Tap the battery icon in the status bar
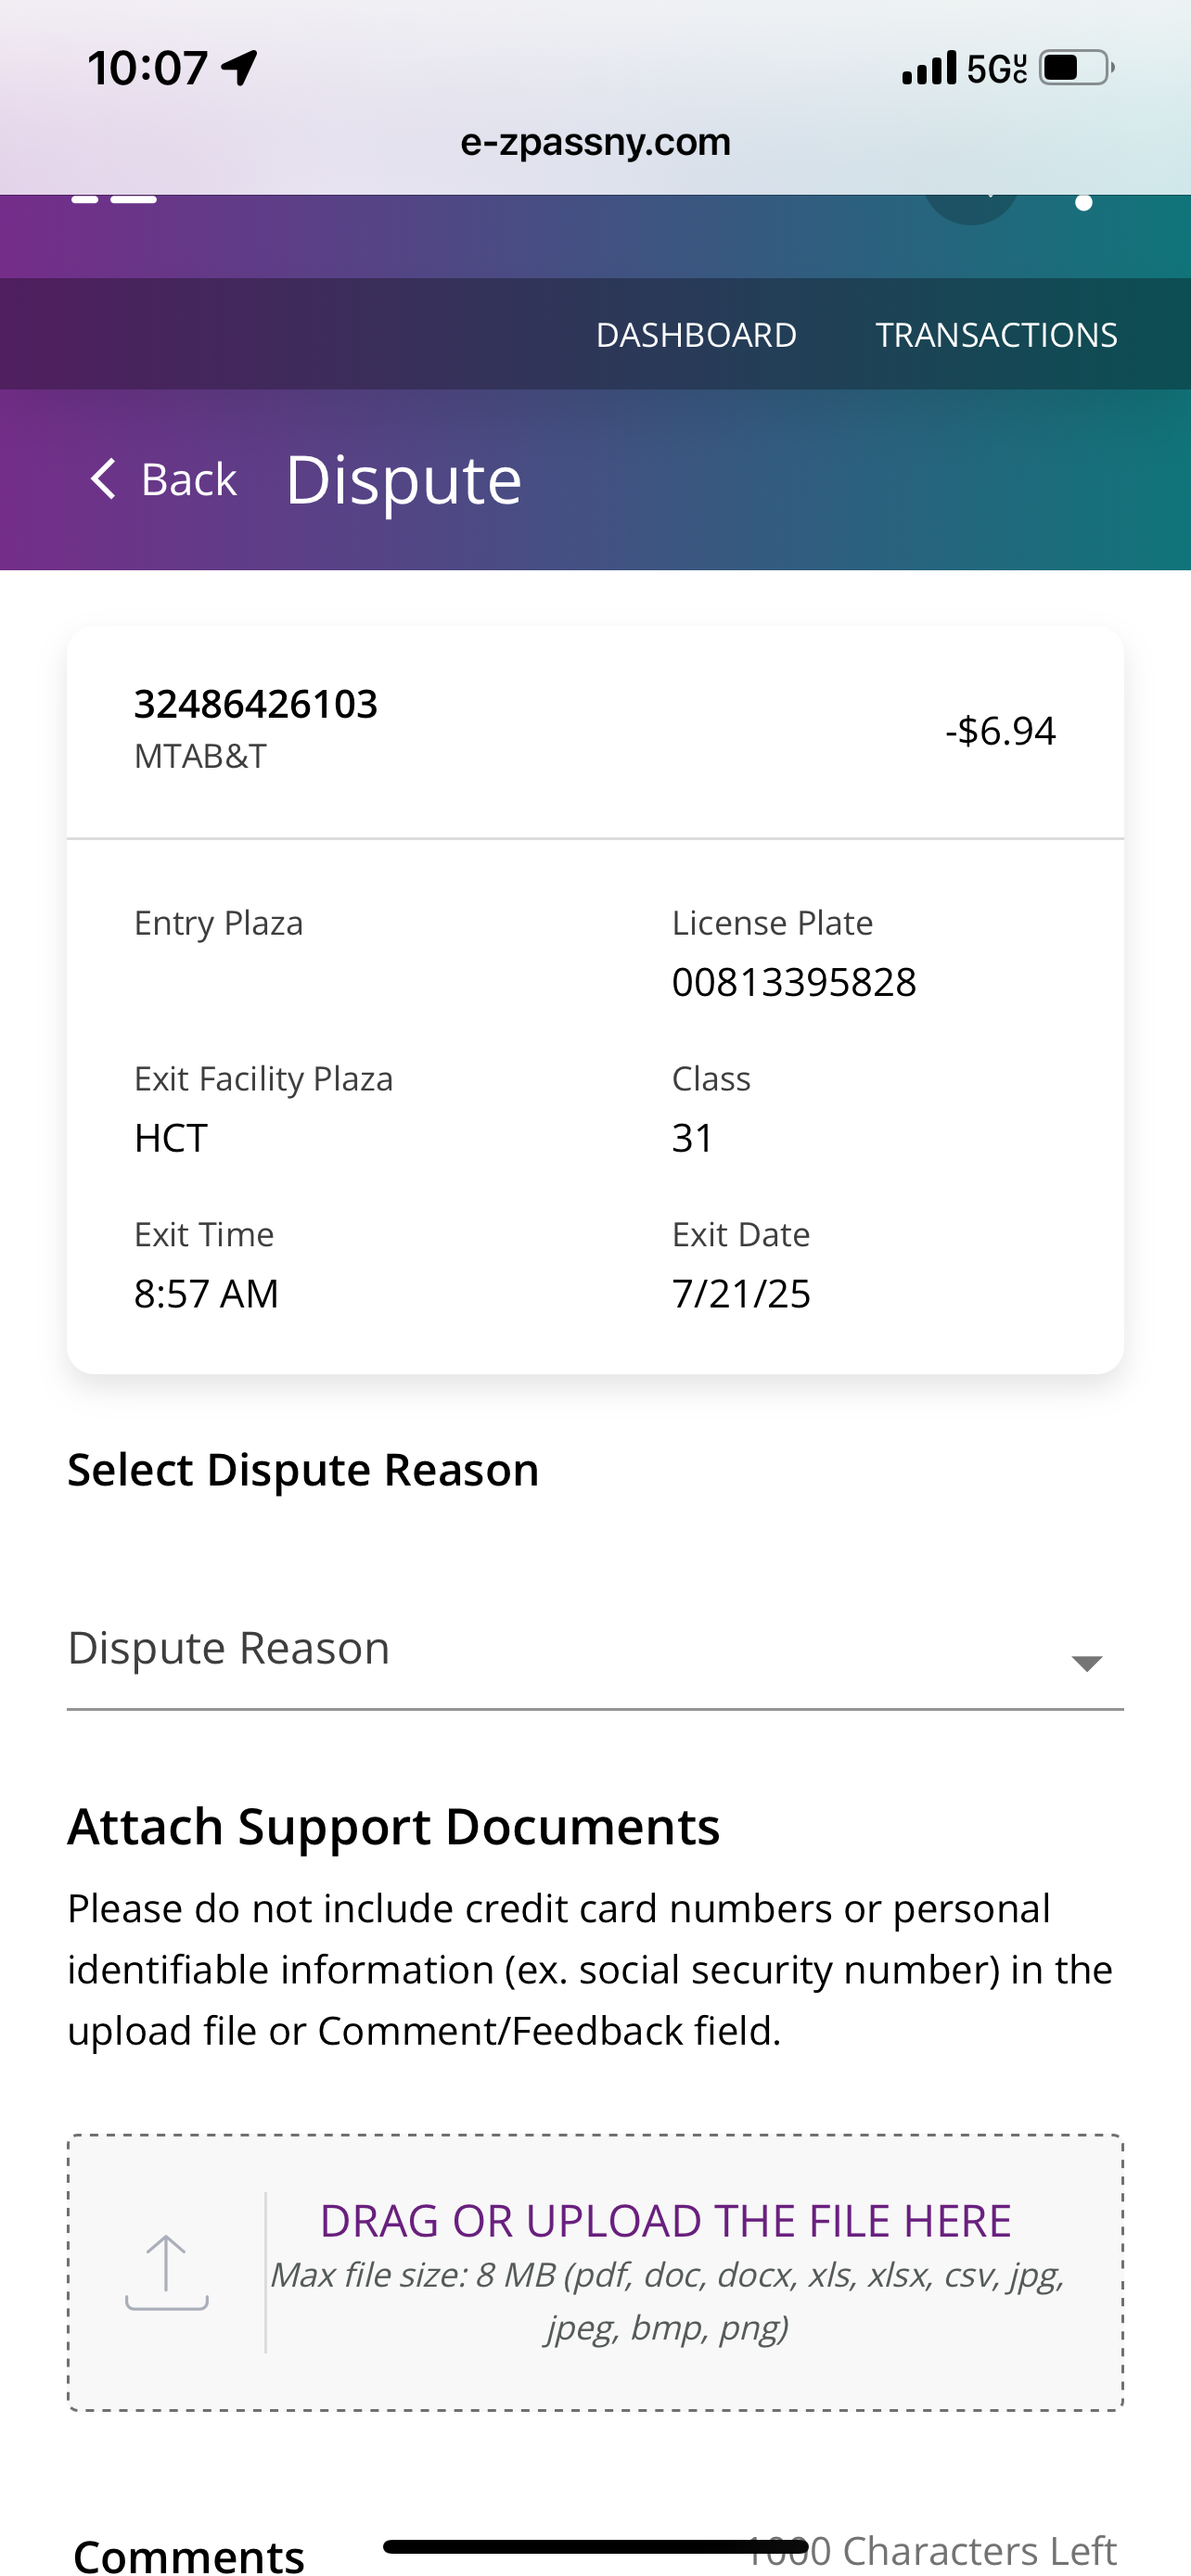Screen dimensions: 1191x2576 coord(1076,68)
